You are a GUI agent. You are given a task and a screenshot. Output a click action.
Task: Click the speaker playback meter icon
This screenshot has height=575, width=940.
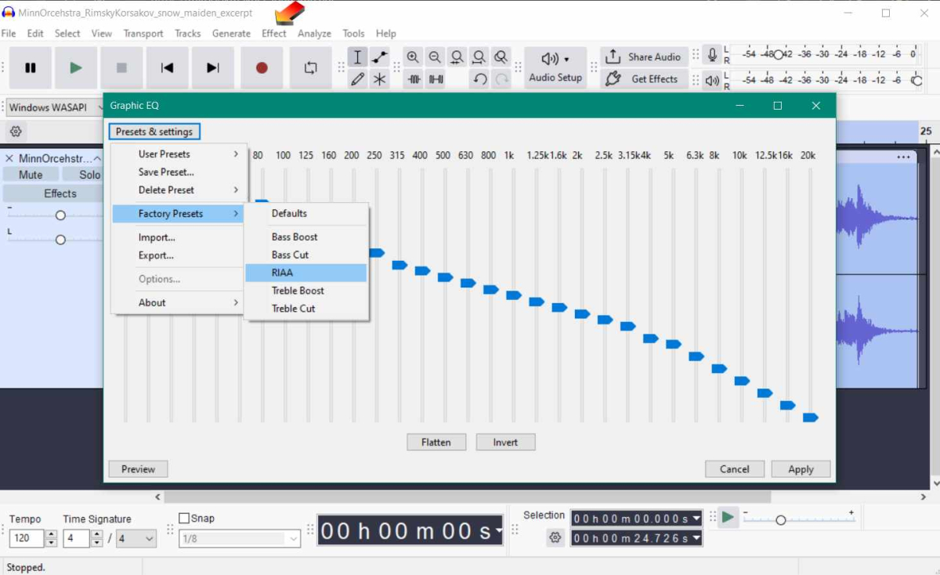click(712, 80)
